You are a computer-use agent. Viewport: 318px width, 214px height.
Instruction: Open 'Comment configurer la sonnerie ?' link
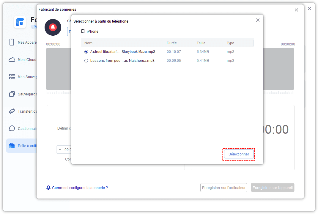pos(80,188)
